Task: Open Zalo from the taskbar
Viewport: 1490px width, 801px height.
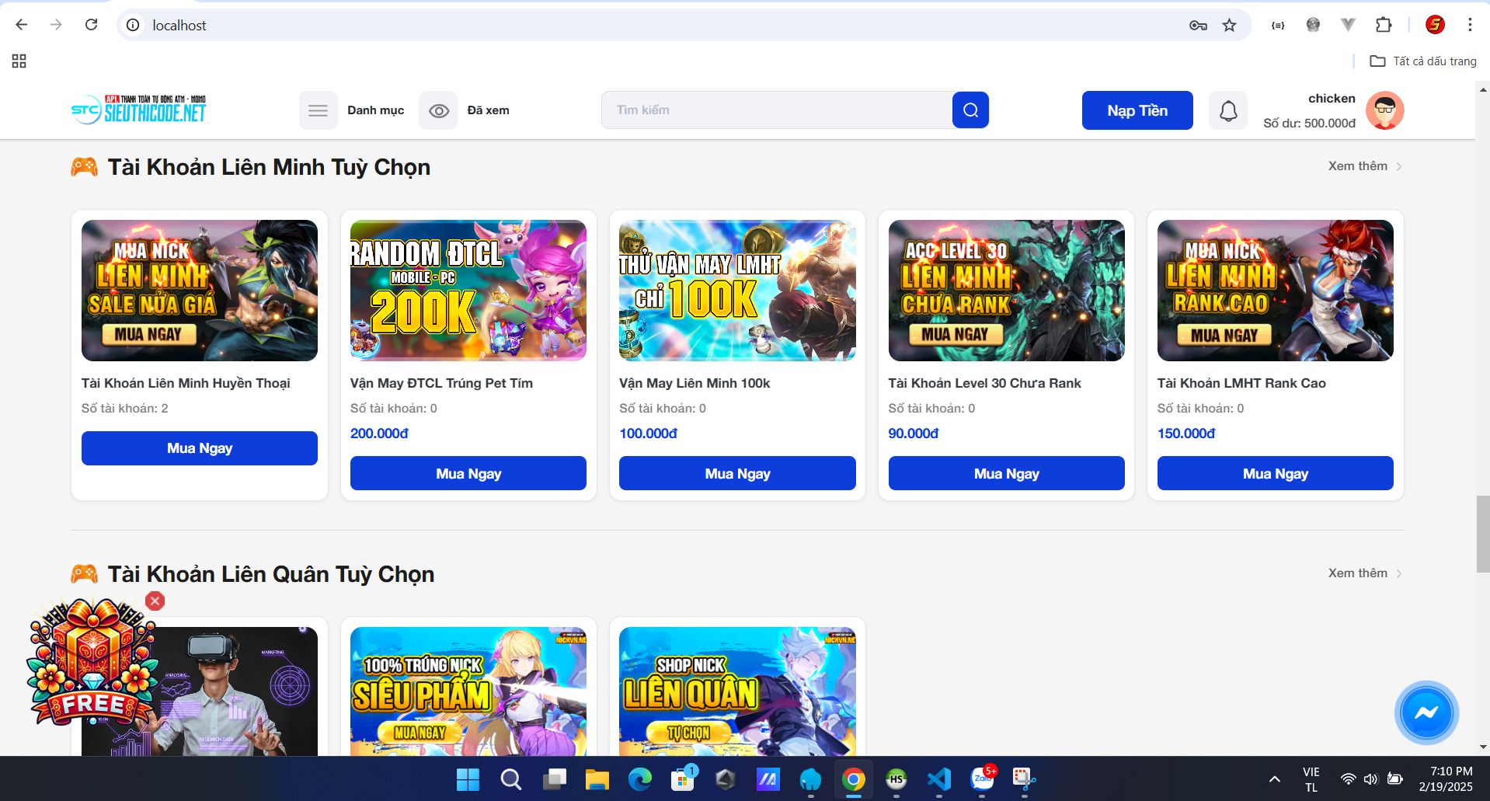Action: (982, 780)
